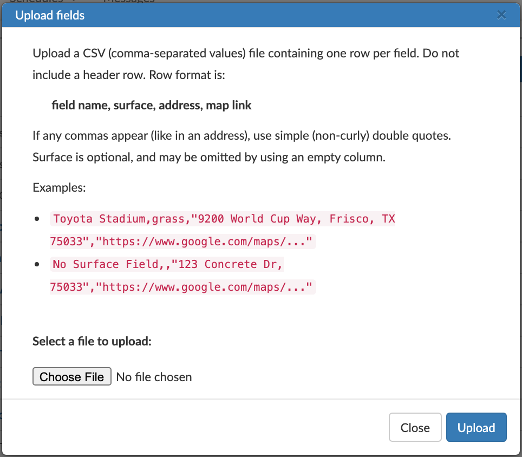Click the maps URL in No Surface example
This screenshot has width=522, height=457.
(204, 287)
